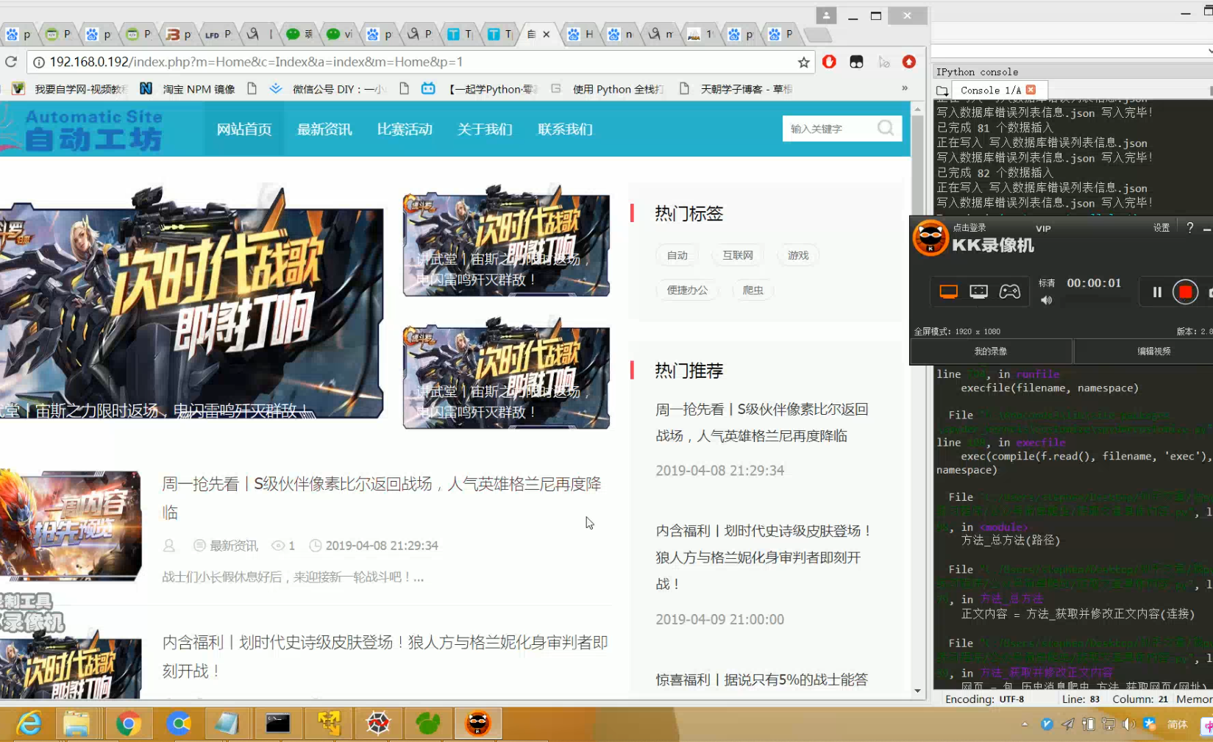The image size is (1213, 742).
Task: Open 设置 in KK录像机
Action: point(1162,228)
